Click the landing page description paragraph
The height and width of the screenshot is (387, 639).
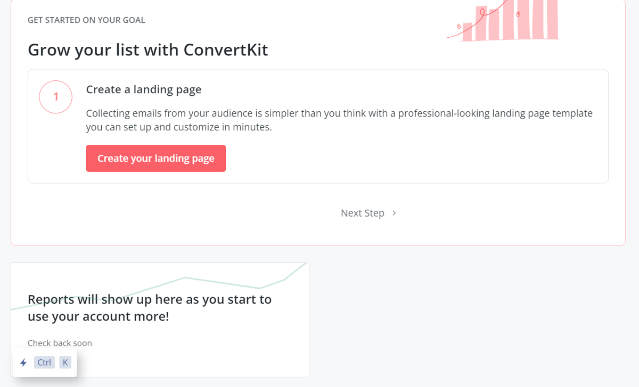click(339, 120)
